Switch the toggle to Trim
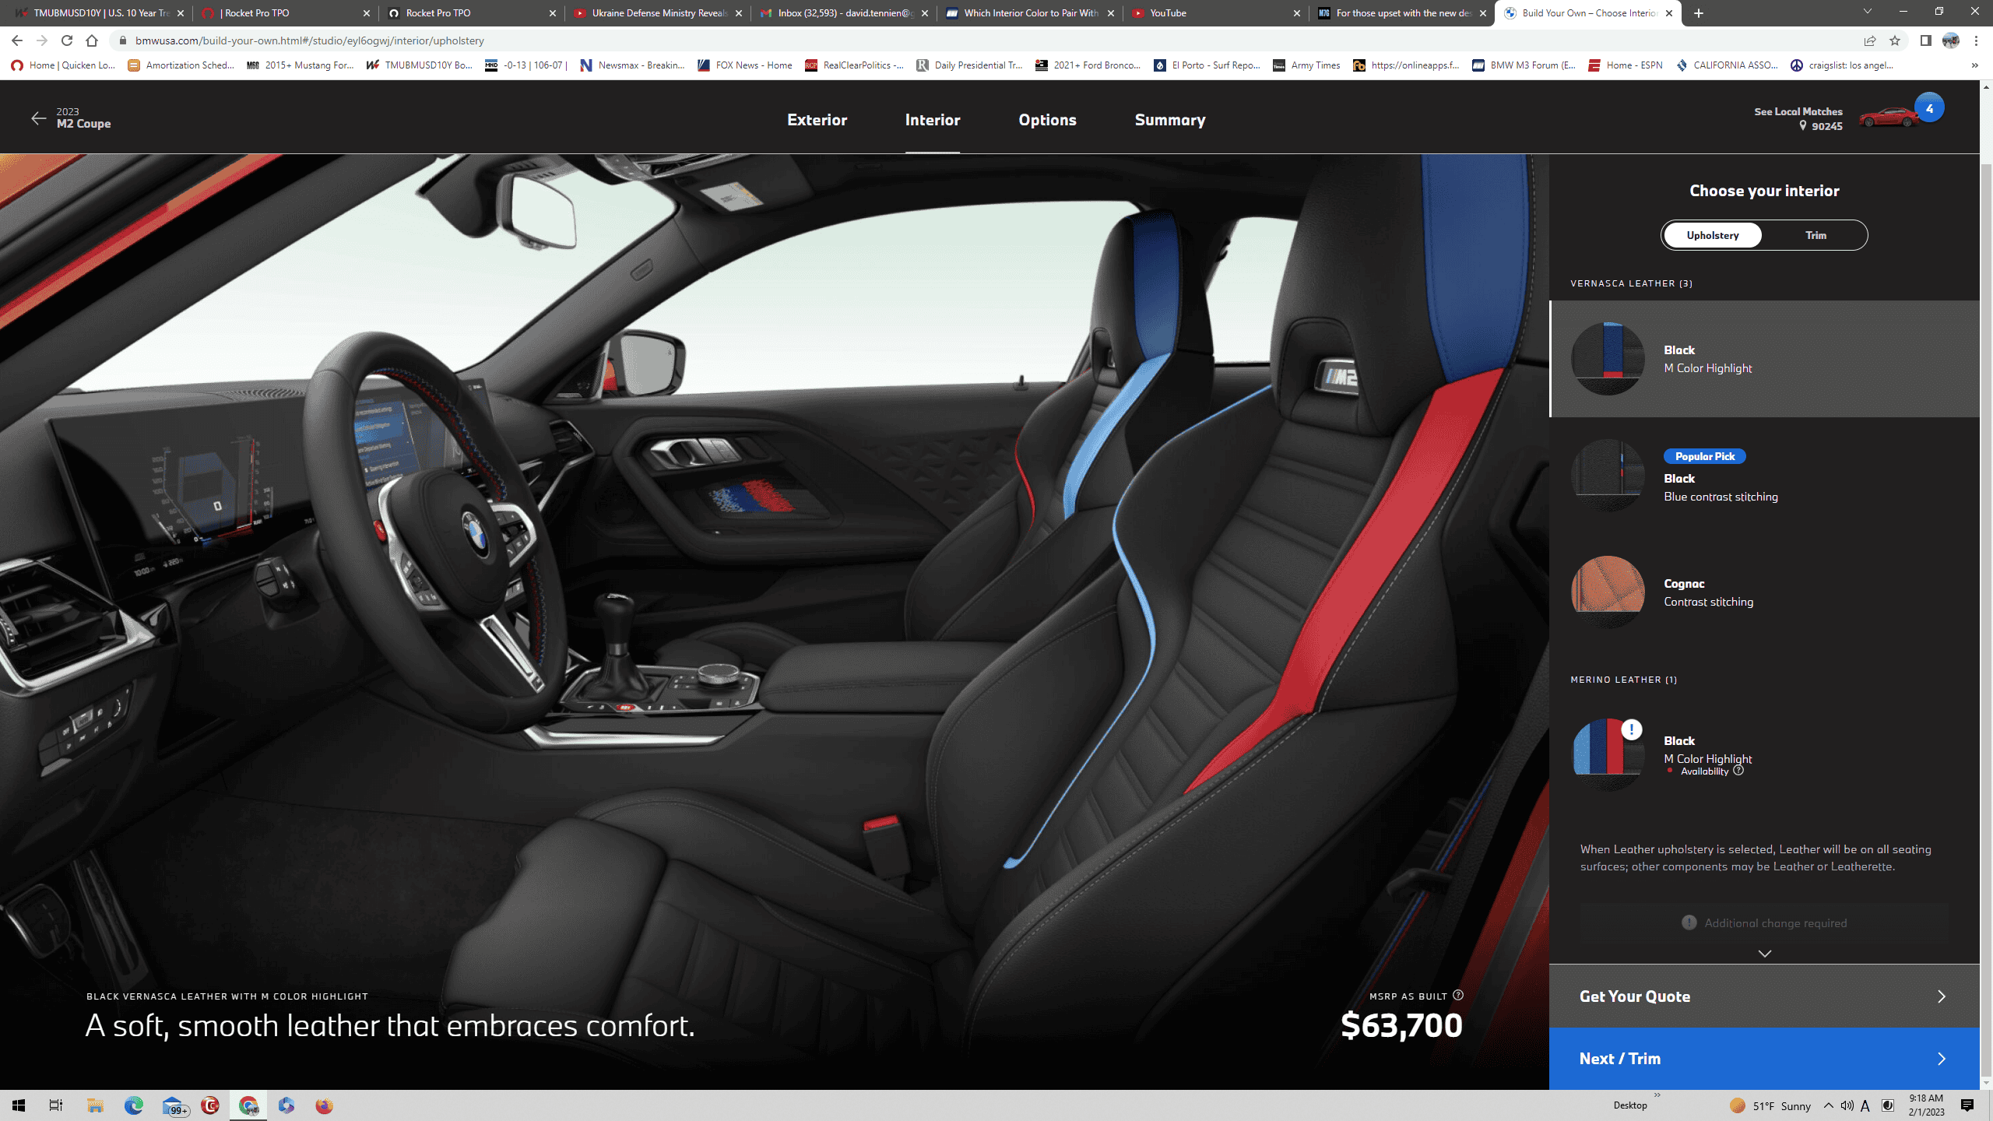The height and width of the screenshot is (1121, 1993). click(1815, 235)
